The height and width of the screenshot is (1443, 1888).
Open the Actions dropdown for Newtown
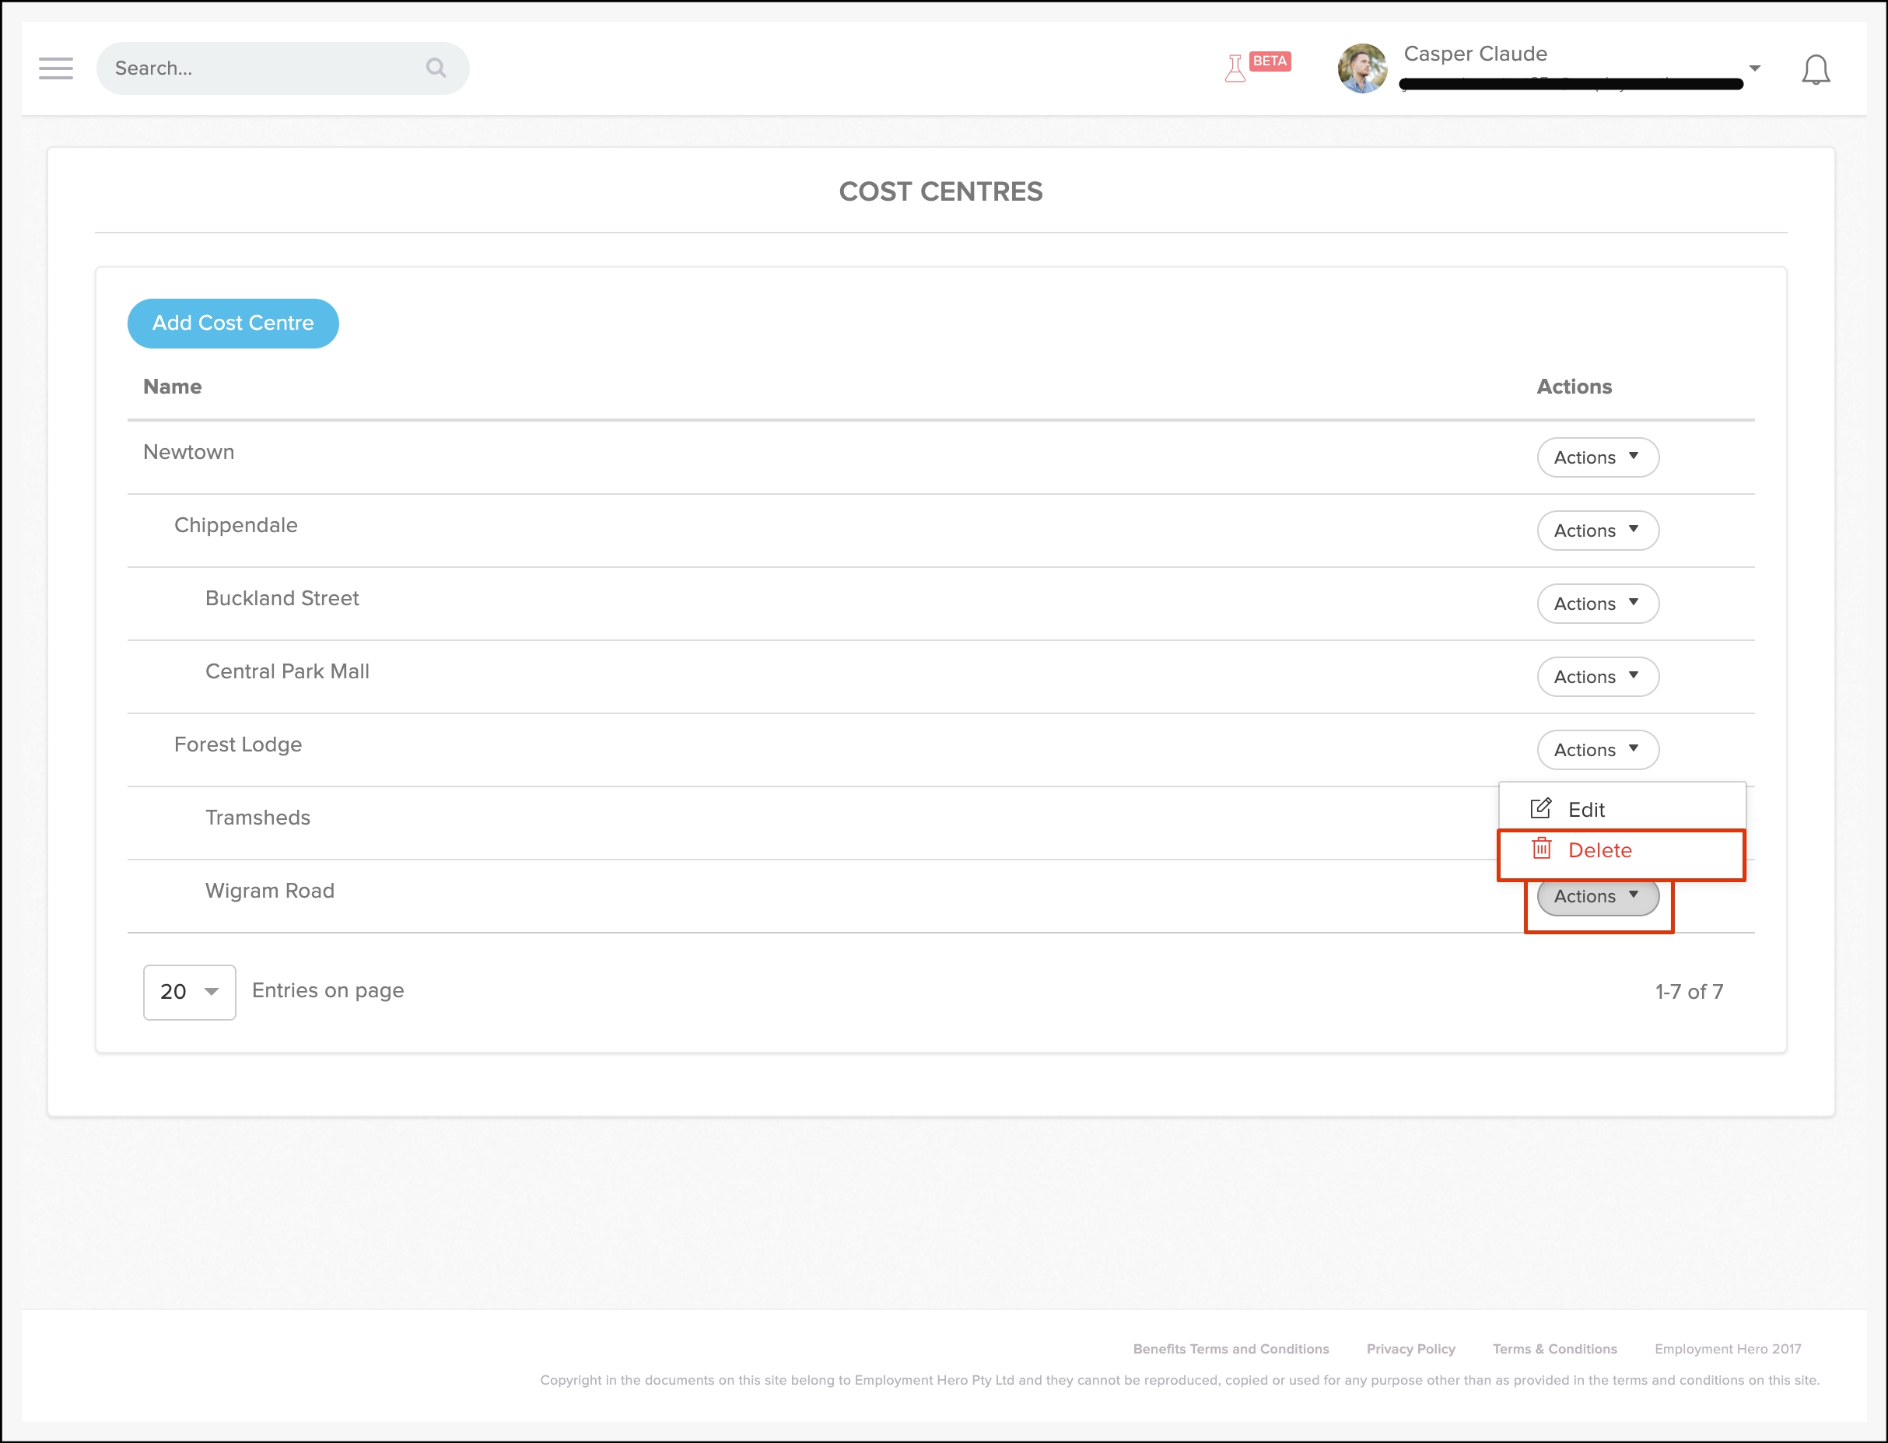click(1597, 457)
